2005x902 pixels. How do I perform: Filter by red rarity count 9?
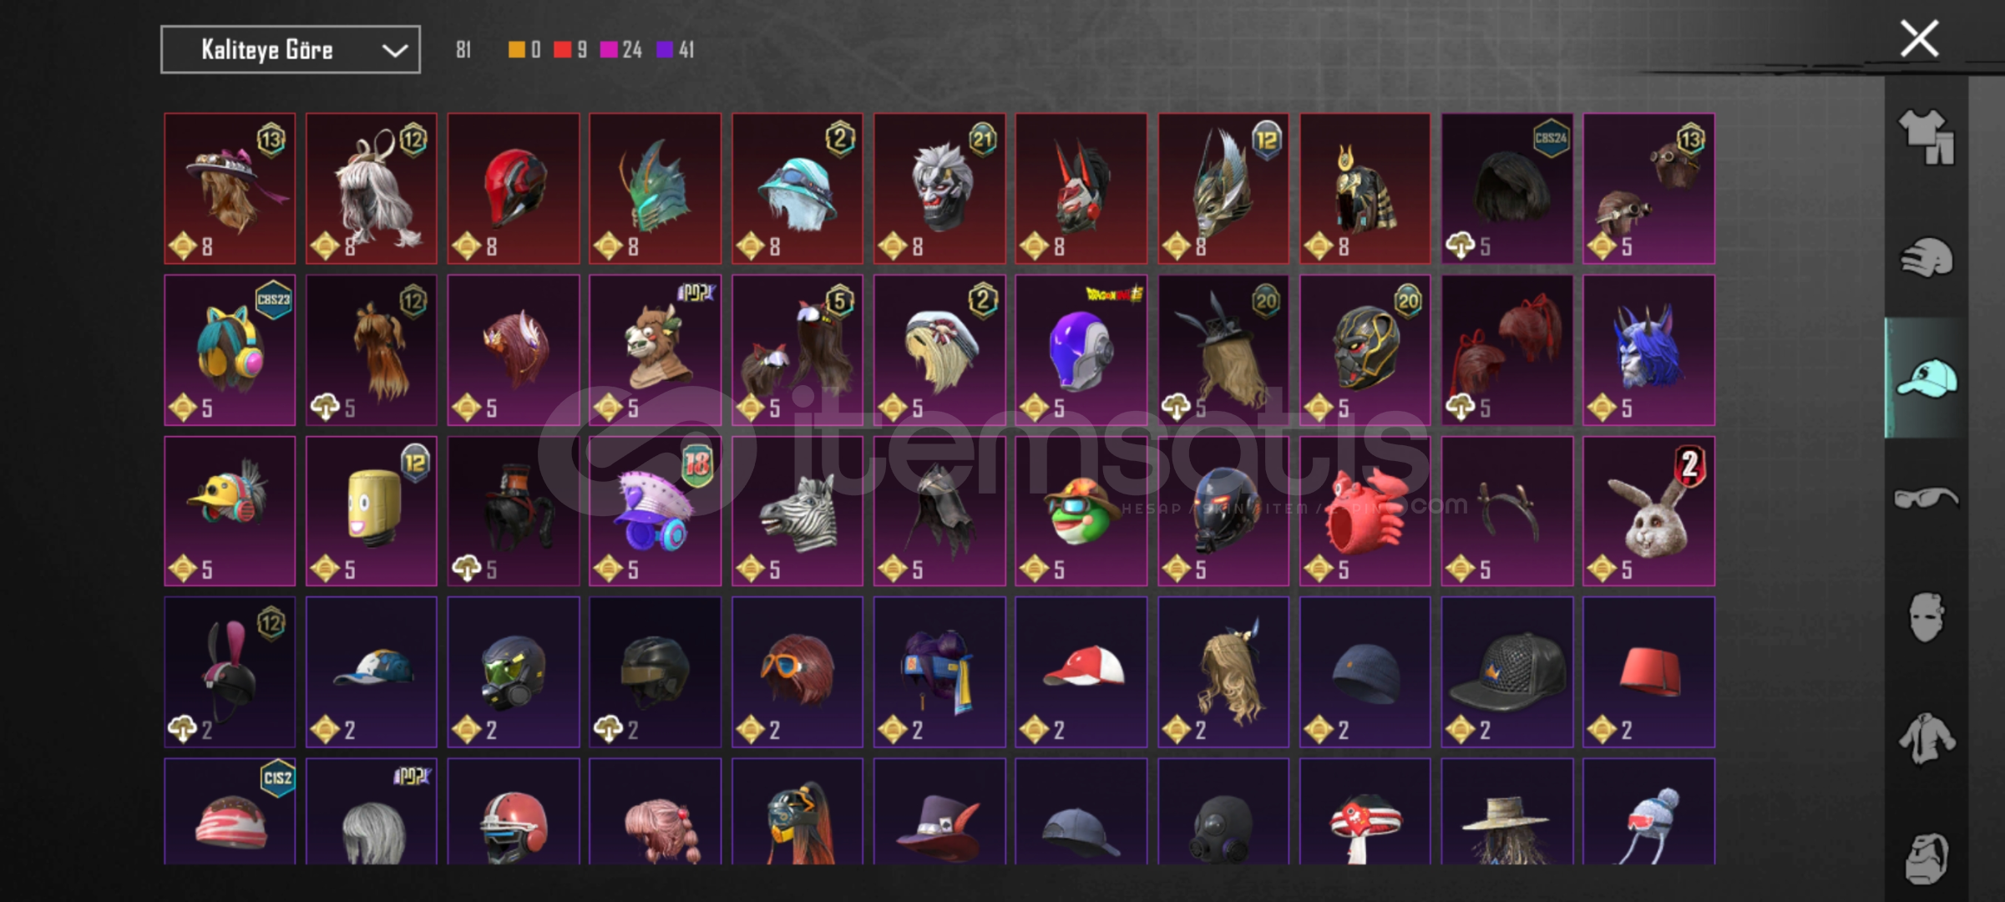(x=571, y=50)
